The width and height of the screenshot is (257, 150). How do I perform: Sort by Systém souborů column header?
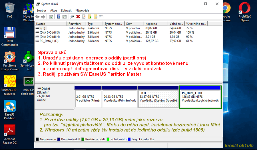[114, 24]
